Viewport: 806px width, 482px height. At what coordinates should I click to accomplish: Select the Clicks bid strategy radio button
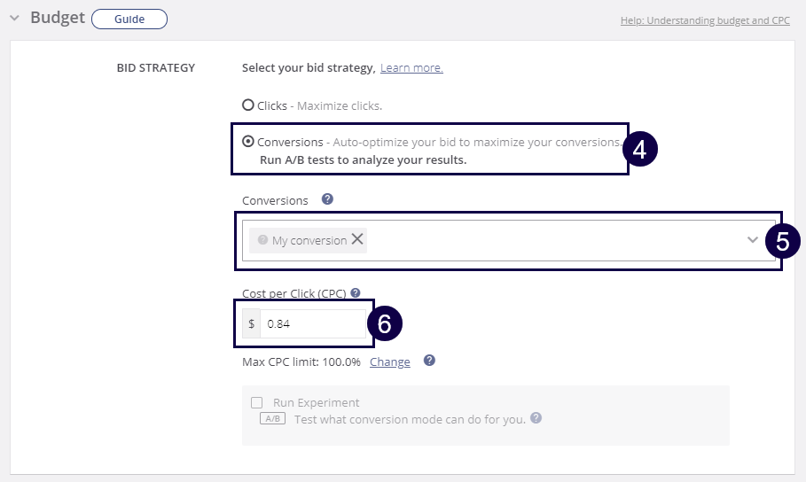tap(248, 105)
